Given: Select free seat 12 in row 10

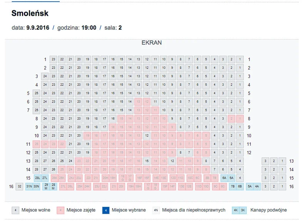Looking at the screenshot, I should [x=147, y=136].
